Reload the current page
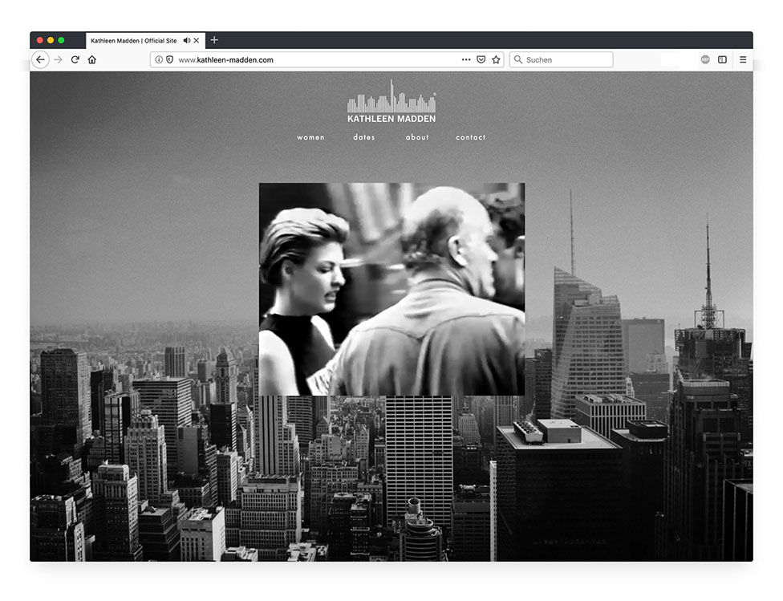 pos(75,59)
